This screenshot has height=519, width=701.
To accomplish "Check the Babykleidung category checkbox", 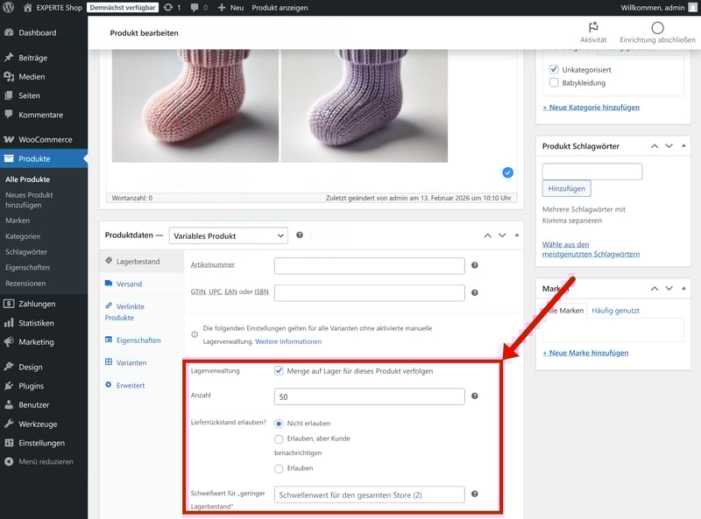I will click(x=554, y=83).
